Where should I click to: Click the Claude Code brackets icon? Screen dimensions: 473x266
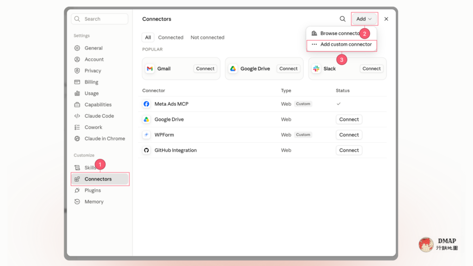tap(77, 116)
